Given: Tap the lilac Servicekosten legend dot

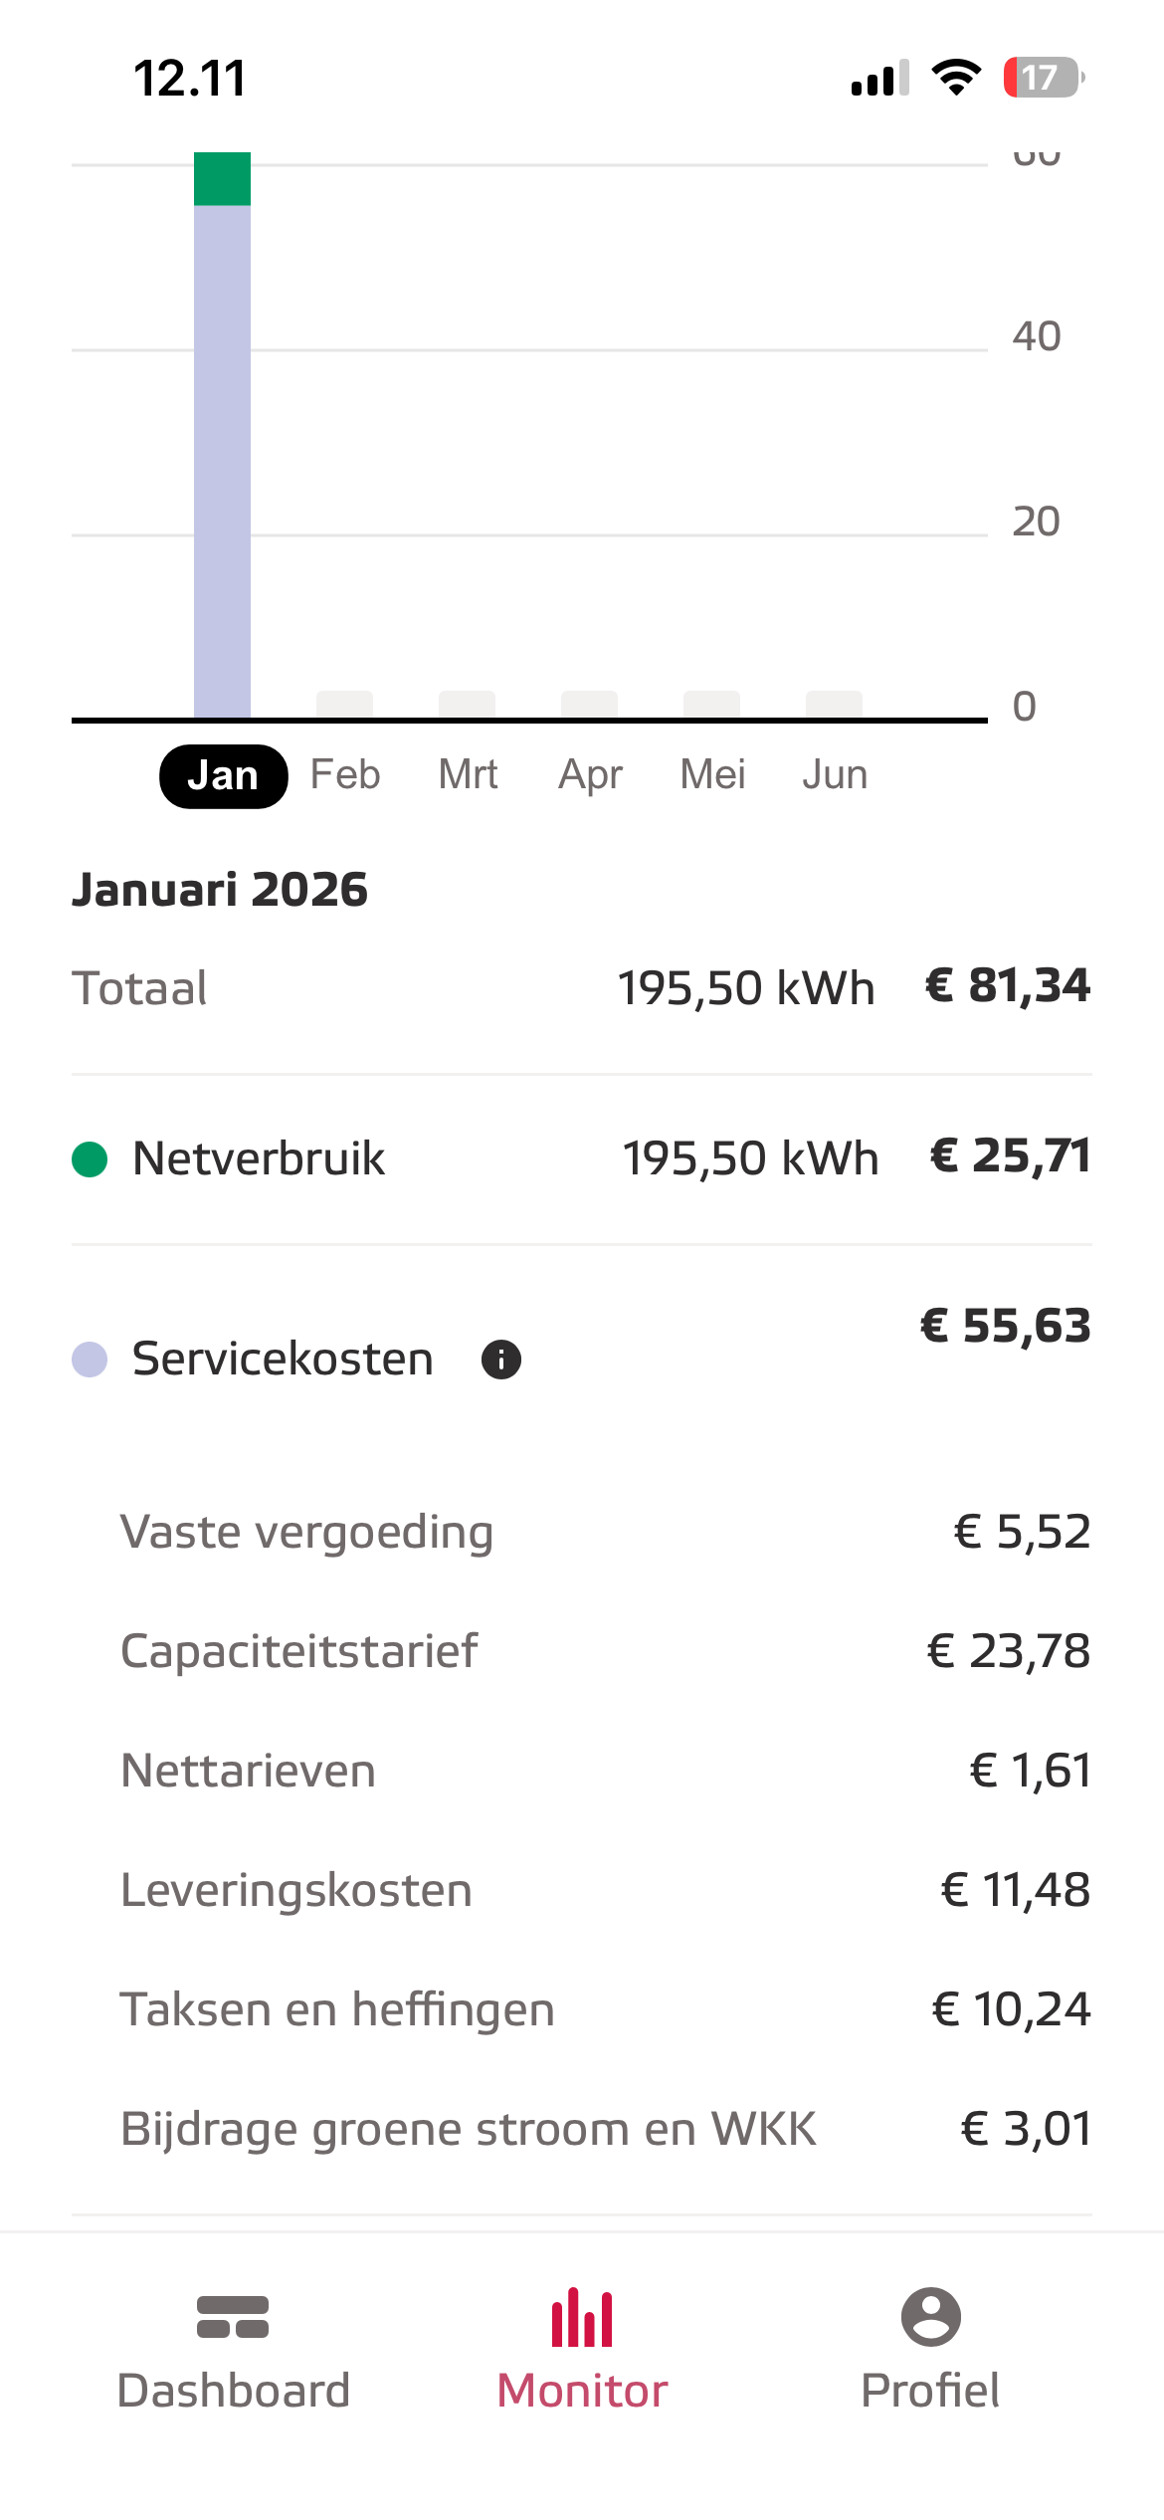Looking at the screenshot, I should [90, 1360].
